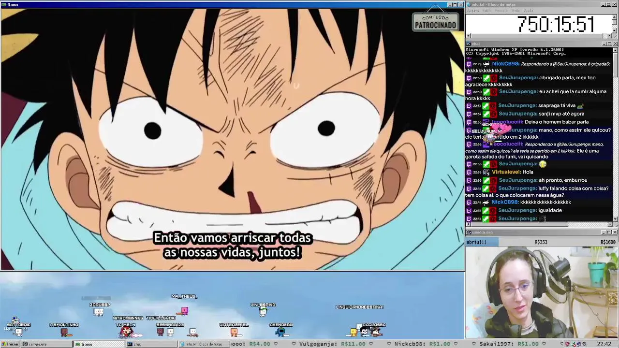Click the chat window scroll-down arrow
The image size is (619, 348).
coord(615,219)
